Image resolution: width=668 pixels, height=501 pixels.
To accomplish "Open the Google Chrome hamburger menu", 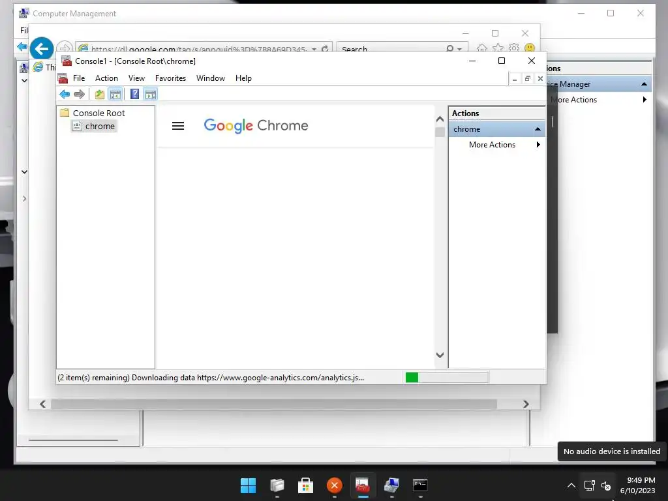I will coord(178,126).
